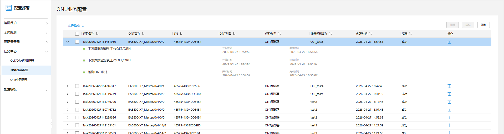This screenshot has width=504, height=134.
Task: Check the box for Task20260427112159101
Action: pyautogui.click(x=77, y=125)
